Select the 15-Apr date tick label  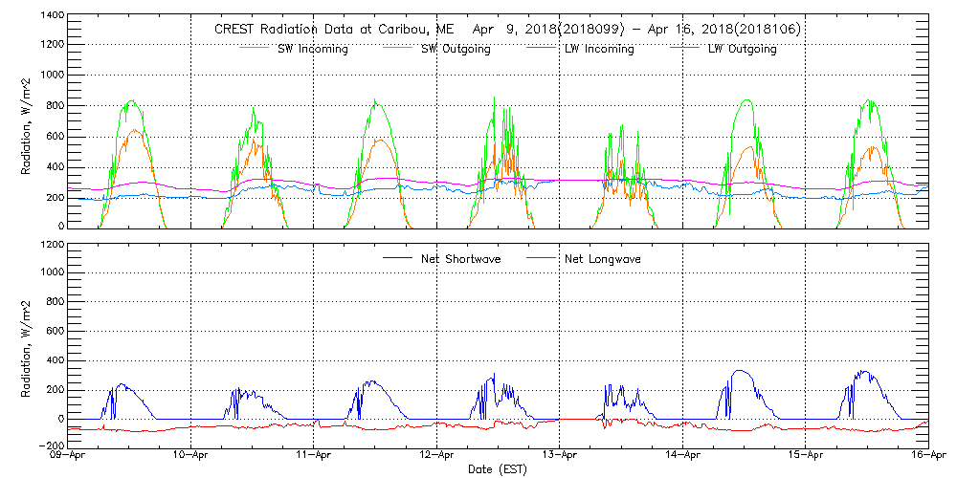(805, 456)
